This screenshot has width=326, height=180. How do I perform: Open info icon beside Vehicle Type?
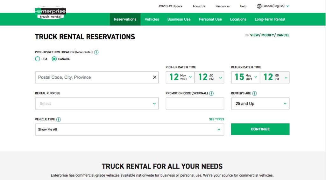[x=59, y=119]
